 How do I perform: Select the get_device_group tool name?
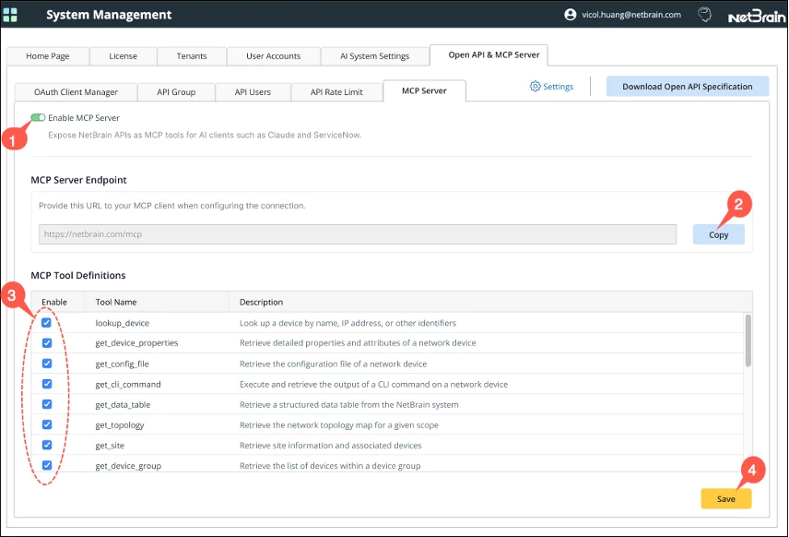128,466
